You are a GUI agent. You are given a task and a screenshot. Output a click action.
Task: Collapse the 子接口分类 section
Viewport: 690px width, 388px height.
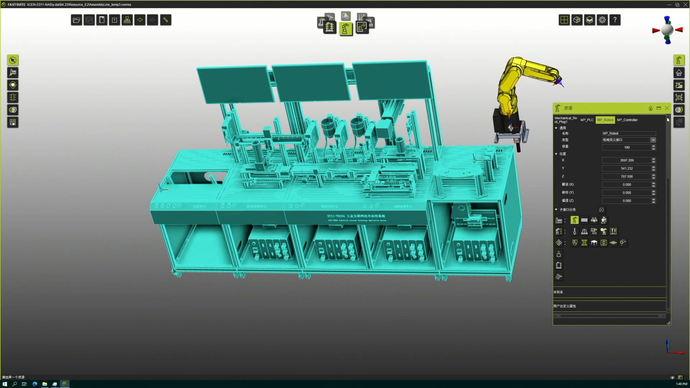coord(556,209)
